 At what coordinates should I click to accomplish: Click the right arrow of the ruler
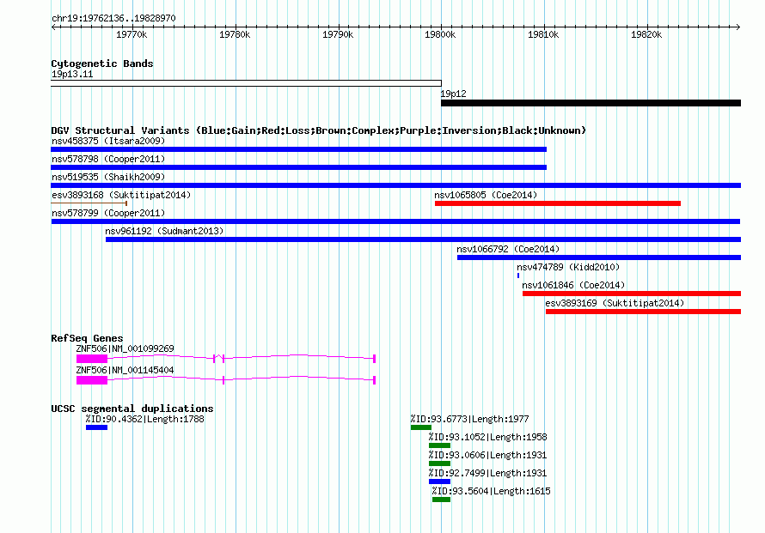(x=738, y=27)
